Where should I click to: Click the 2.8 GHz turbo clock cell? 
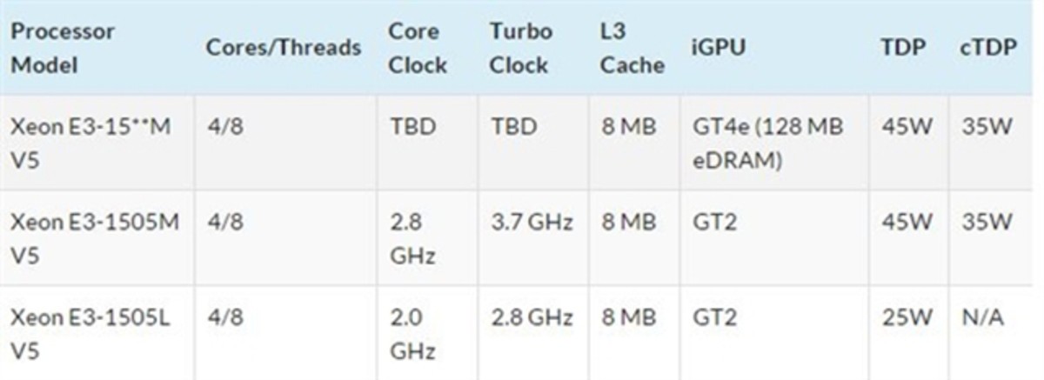pos(531,318)
